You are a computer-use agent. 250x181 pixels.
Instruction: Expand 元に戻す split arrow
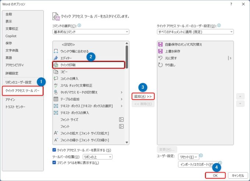click(x=230, y=58)
